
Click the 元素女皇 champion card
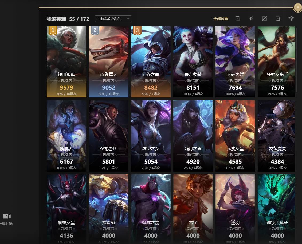pyautogui.click(x=235, y=136)
